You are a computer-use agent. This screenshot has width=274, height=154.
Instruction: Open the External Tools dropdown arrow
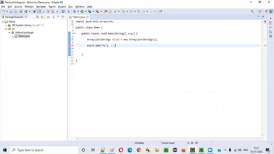101,12
